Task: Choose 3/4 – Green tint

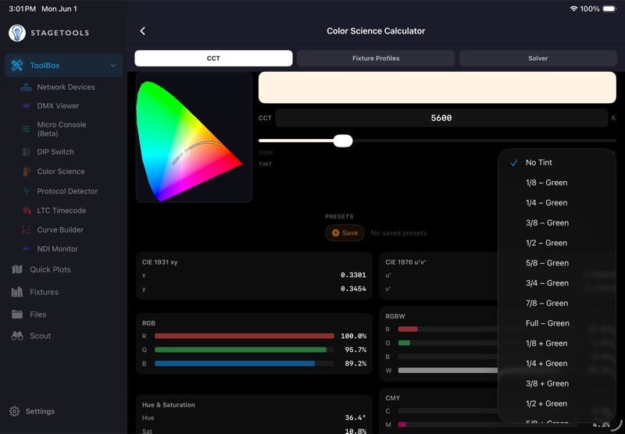Action: tap(557, 283)
